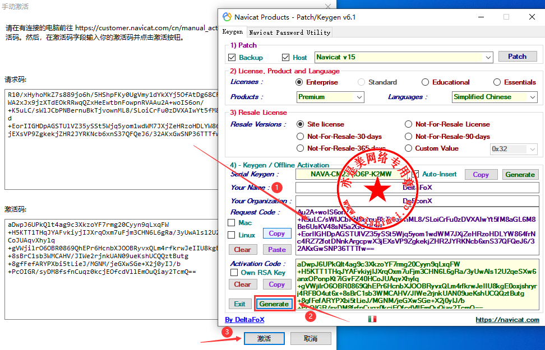Click the Italian flag icon in keygen footer
545x350 pixels.
point(372,319)
